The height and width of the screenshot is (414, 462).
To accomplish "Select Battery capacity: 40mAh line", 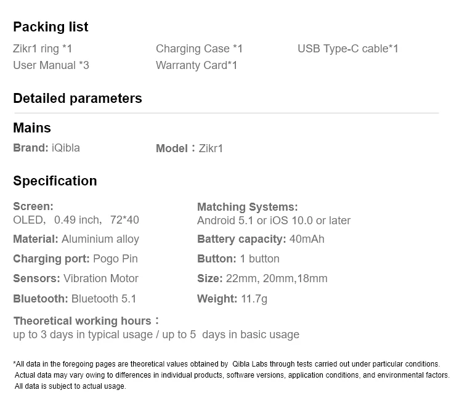I will [x=261, y=239].
